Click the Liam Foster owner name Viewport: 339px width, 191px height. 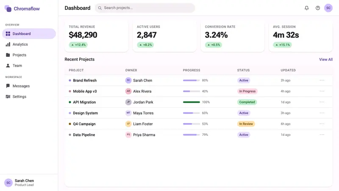click(143, 124)
